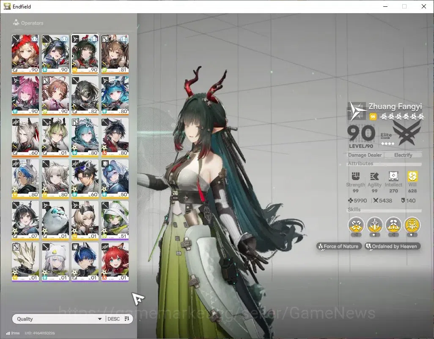Viewport: 434px width, 339px height.
Task: Click the sort direction arrows icon
Action: (x=127, y=319)
